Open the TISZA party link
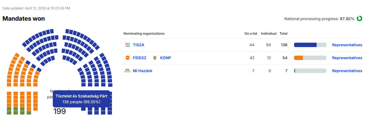Viewport: 365px width, 125px height. [x=139, y=45]
